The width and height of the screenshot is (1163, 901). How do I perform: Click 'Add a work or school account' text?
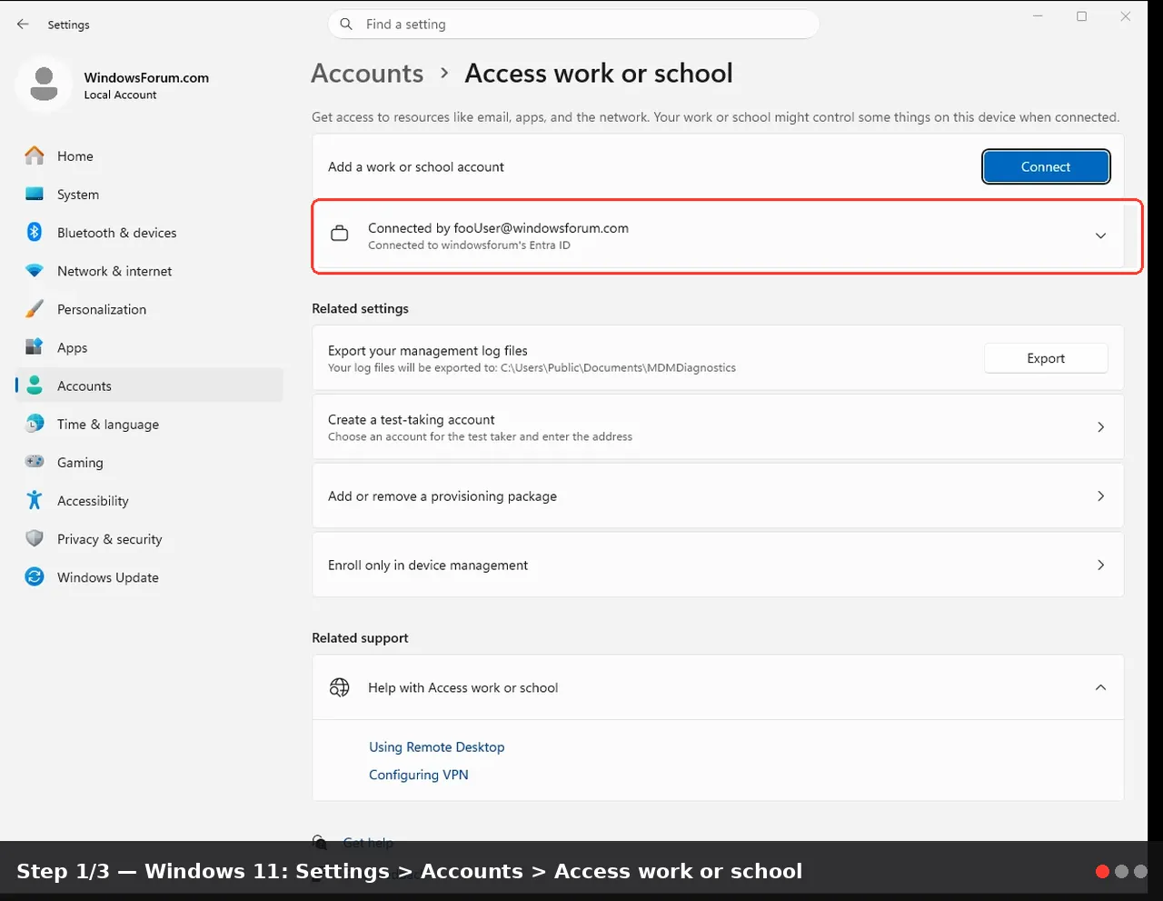(416, 166)
